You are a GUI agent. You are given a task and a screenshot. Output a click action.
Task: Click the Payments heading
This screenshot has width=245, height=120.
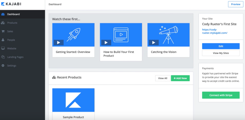[208, 68]
